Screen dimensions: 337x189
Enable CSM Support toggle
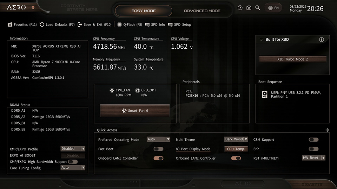(313, 140)
